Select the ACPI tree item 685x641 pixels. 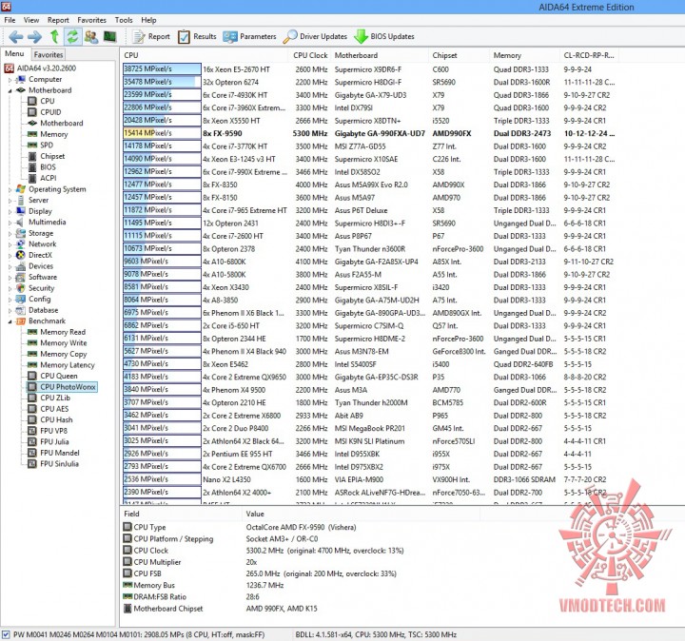tap(43, 178)
